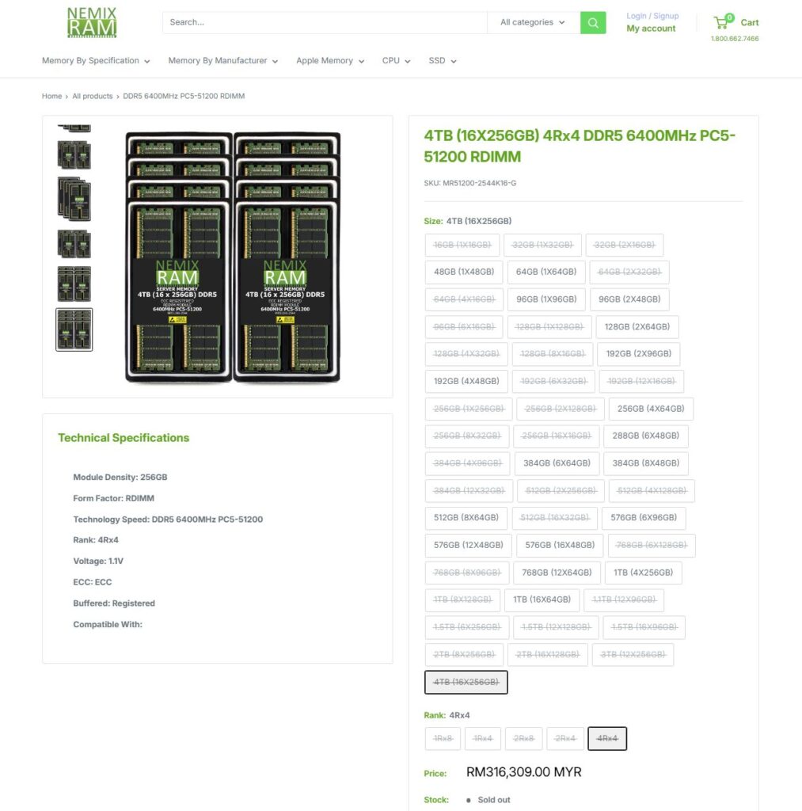The image size is (802, 811).
Task: Select the 768GB (12X64GB) size option
Action: tap(557, 572)
